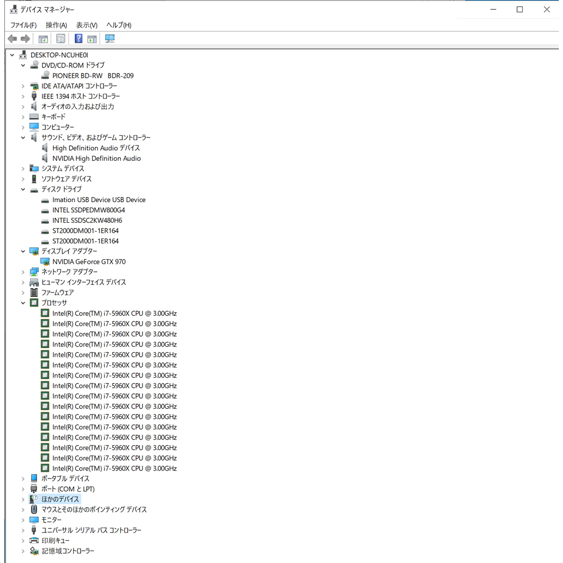
Task: Select DESKTOP-NCUHE0I computer name
Action: [60, 55]
